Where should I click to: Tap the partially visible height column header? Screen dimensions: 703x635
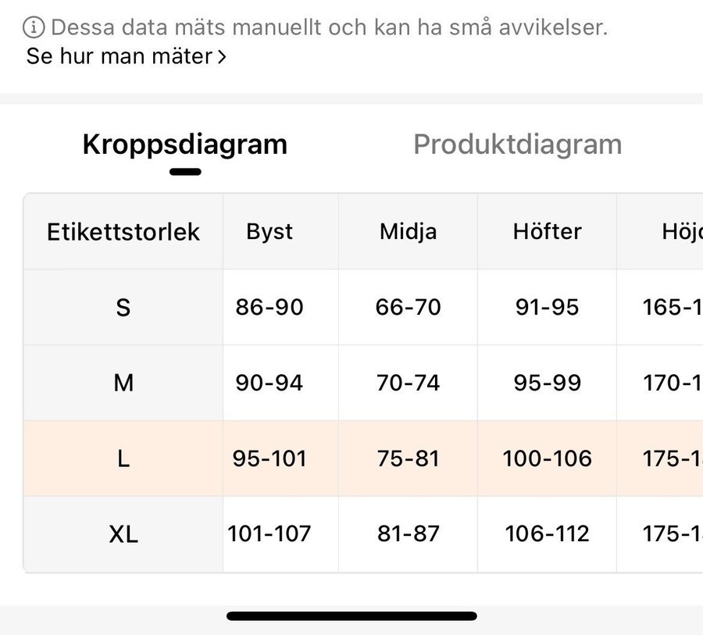coord(681,232)
